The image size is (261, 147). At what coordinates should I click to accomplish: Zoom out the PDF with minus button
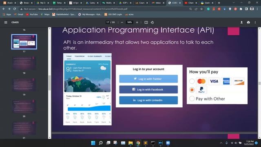pos(122,22)
